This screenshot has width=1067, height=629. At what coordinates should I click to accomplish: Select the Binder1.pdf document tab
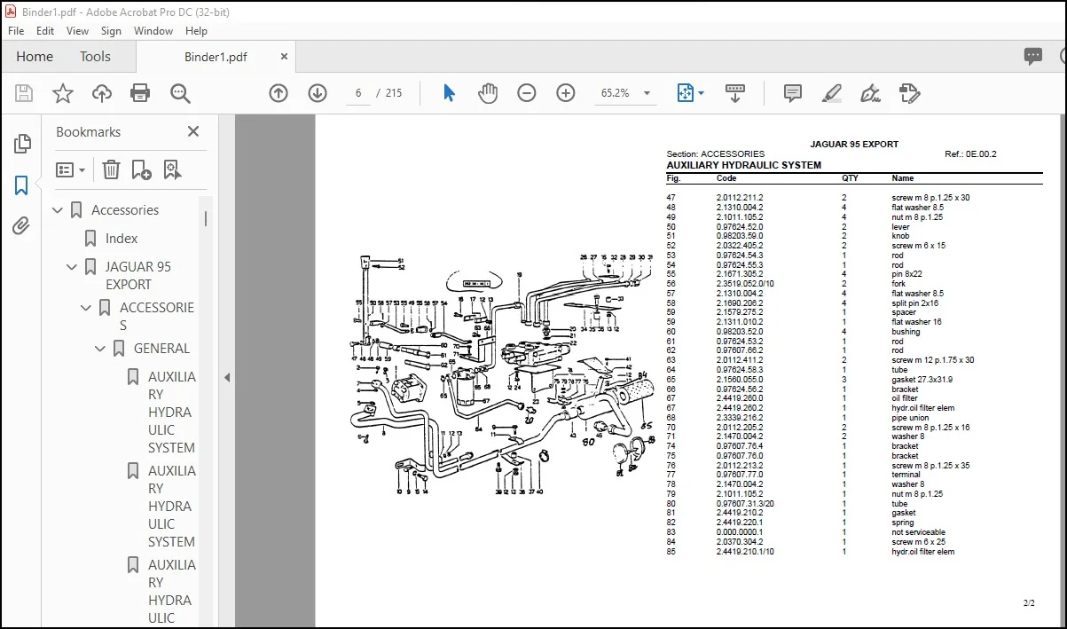[216, 57]
